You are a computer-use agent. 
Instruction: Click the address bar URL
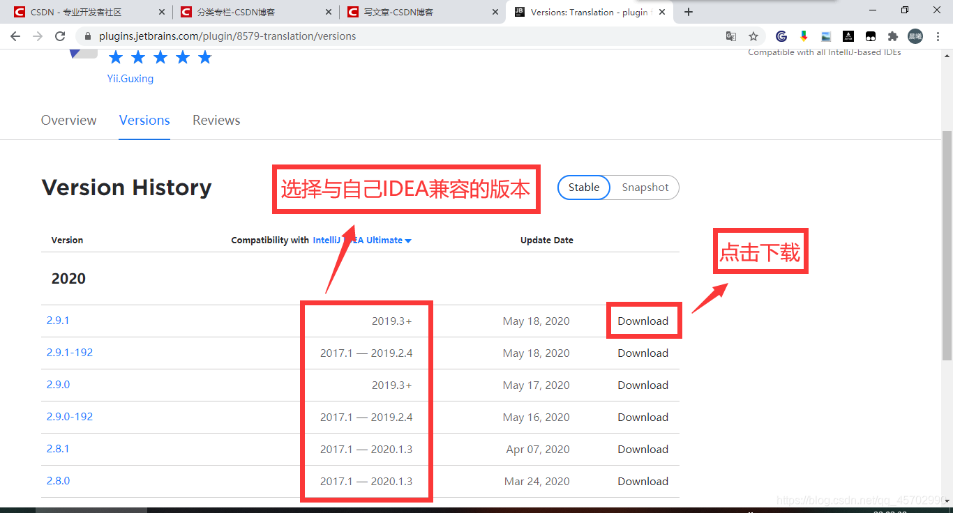pyautogui.click(x=227, y=36)
